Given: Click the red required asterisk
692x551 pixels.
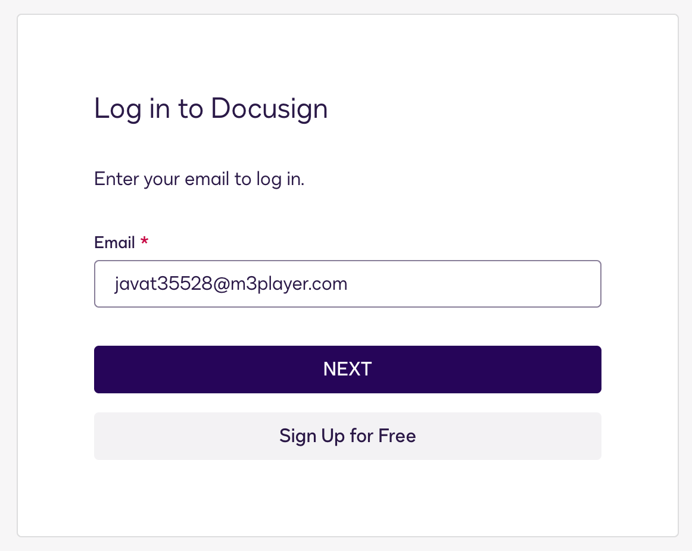Looking at the screenshot, I should click(144, 240).
